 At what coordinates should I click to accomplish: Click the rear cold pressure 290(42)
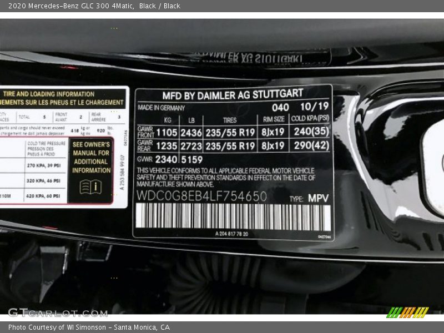[x=311, y=145]
